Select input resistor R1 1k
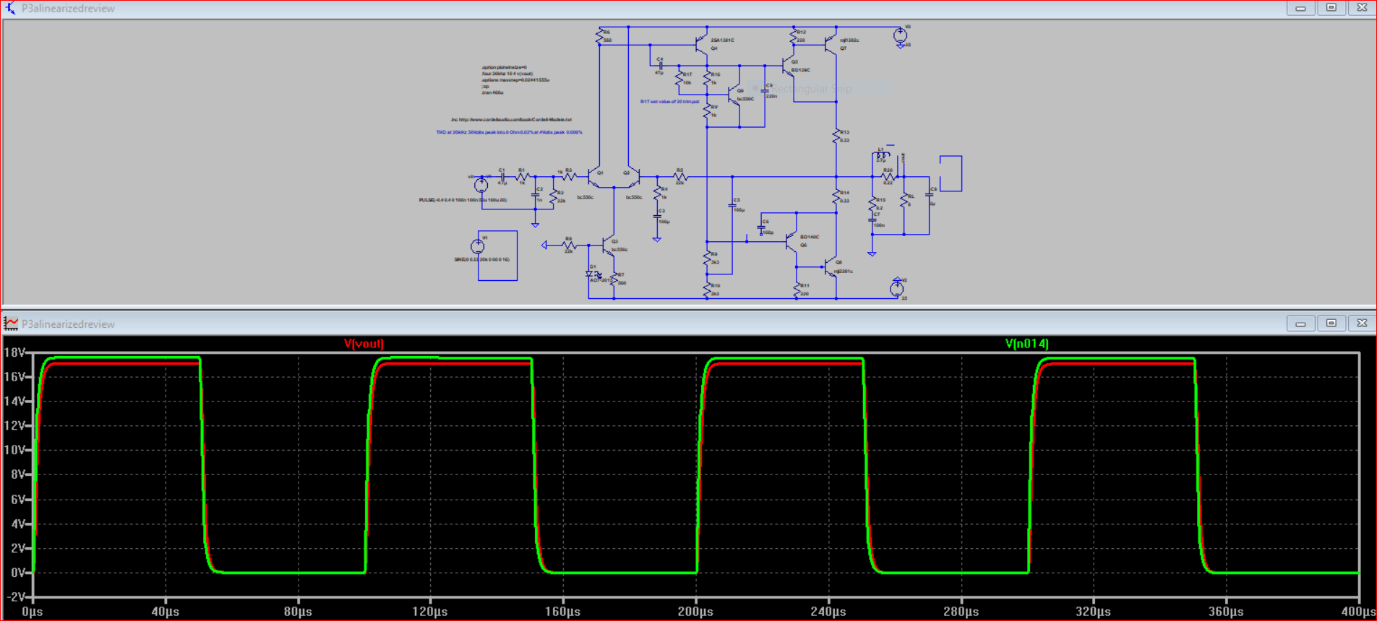1377x621 pixels. tap(523, 176)
